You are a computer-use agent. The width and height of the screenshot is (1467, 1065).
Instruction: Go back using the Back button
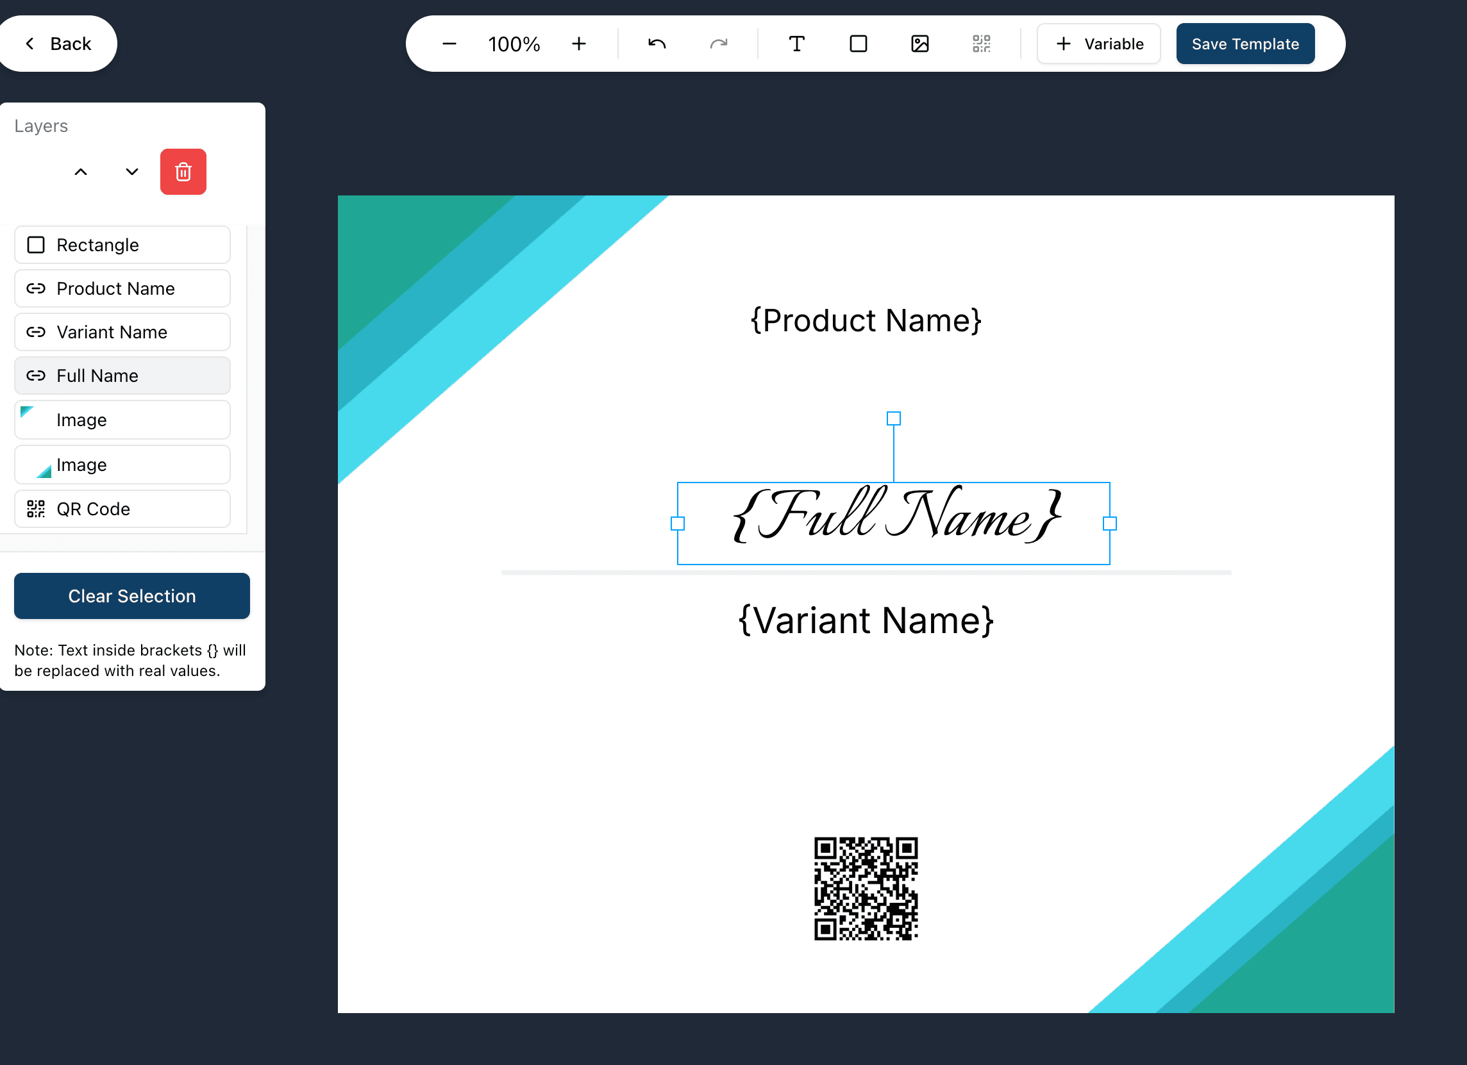click(58, 44)
